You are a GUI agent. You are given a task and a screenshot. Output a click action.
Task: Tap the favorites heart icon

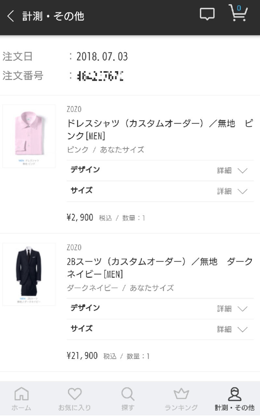pyautogui.click(x=74, y=394)
